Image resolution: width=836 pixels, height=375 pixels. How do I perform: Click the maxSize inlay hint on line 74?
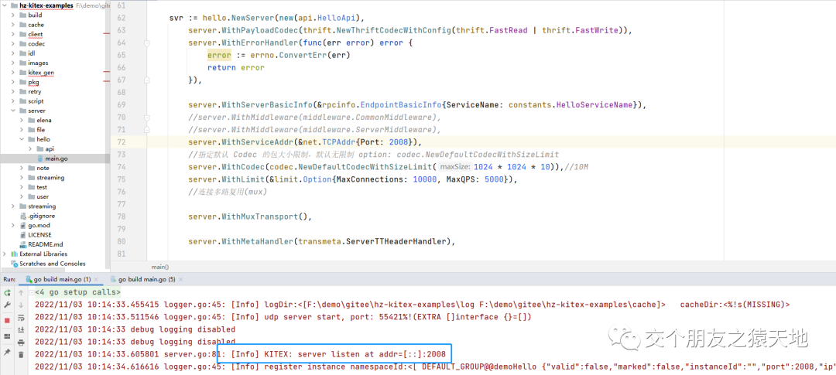[454, 167]
